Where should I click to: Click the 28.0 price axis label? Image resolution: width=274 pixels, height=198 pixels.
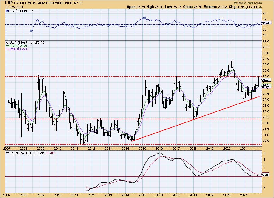pyautogui.click(x=265, y=53)
